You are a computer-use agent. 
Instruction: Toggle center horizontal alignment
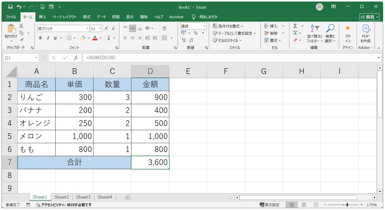tap(132, 38)
